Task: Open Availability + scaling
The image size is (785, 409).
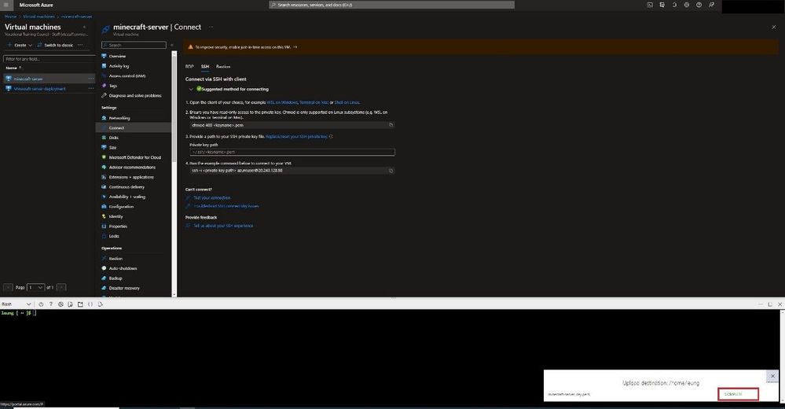Action: click(x=127, y=197)
